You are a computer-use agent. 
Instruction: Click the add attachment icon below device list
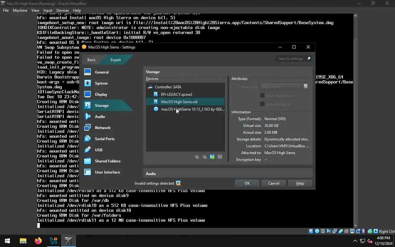[x=212, y=157]
